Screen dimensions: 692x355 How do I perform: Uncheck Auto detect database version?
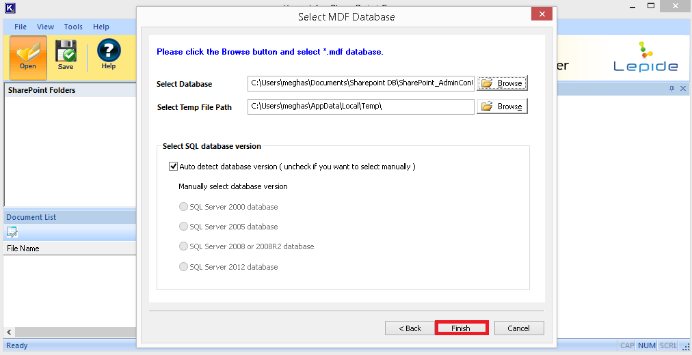174,167
